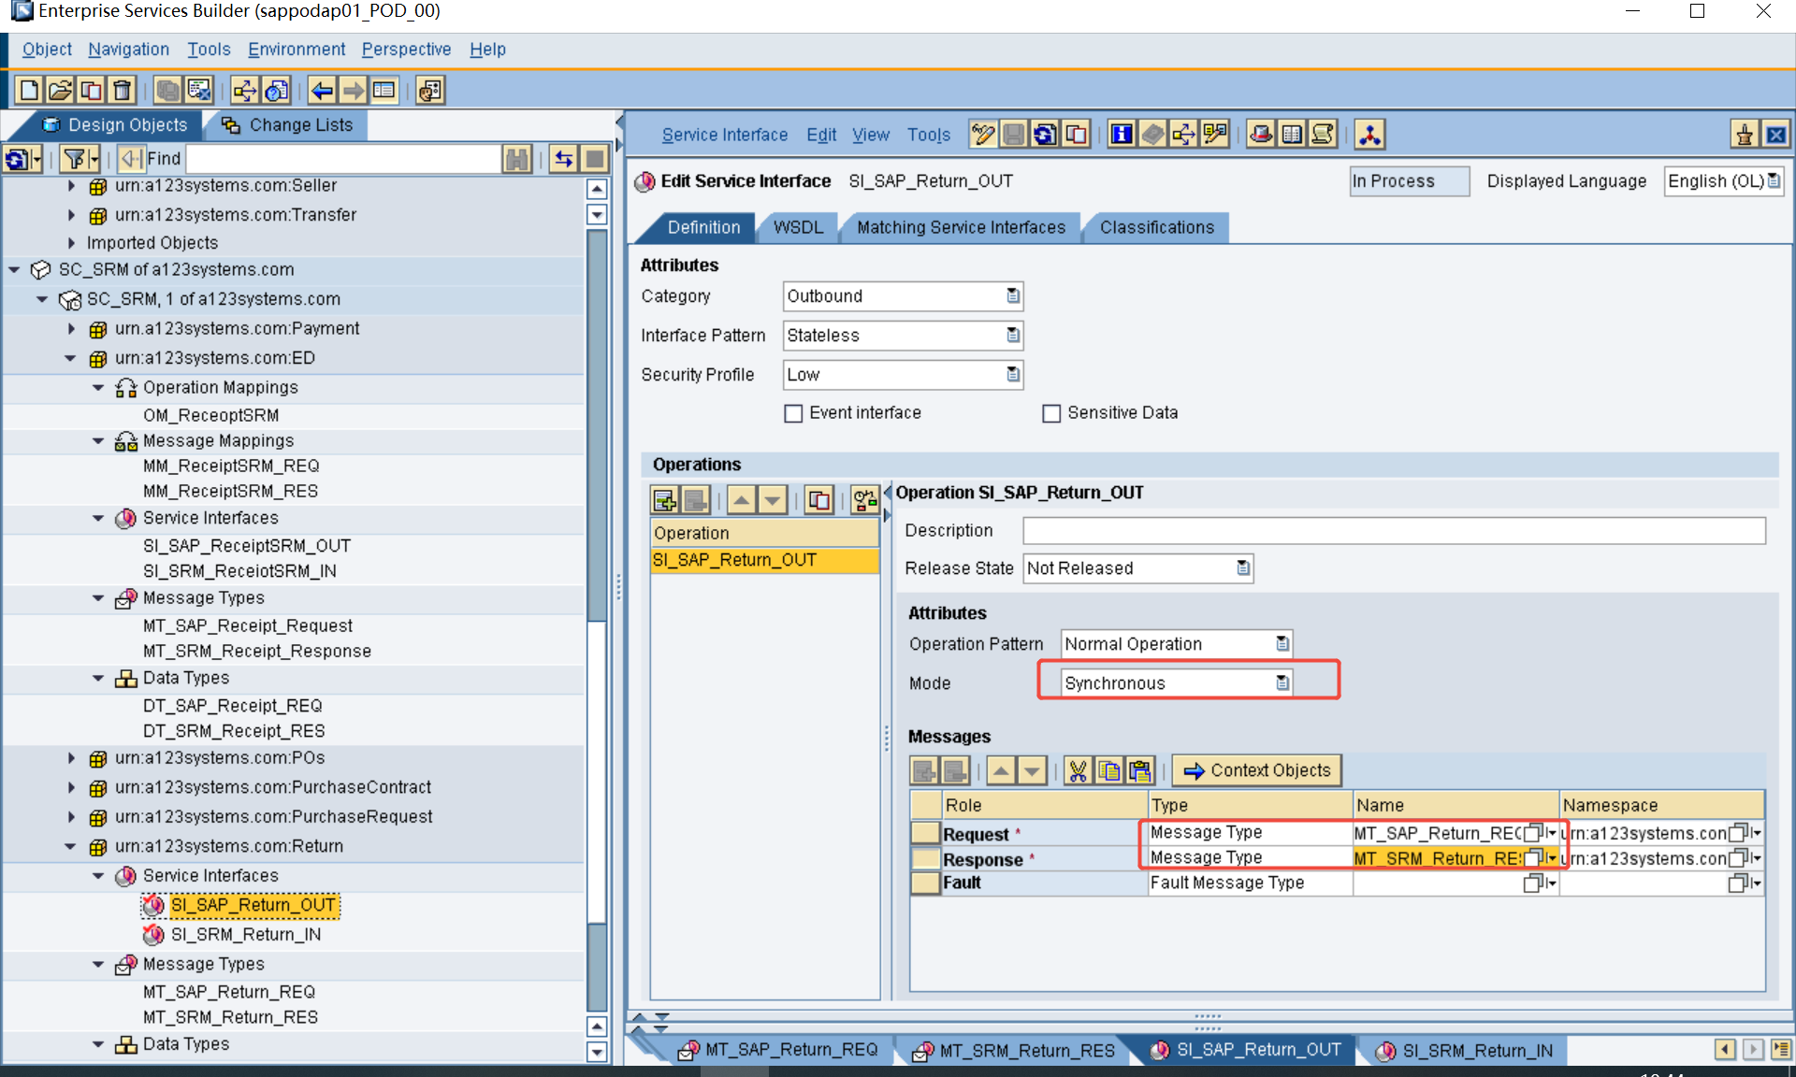This screenshot has width=1796, height=1077.
Task: Move operation up arrow in Operations toolbar
Action: click(x=742, y=500)
